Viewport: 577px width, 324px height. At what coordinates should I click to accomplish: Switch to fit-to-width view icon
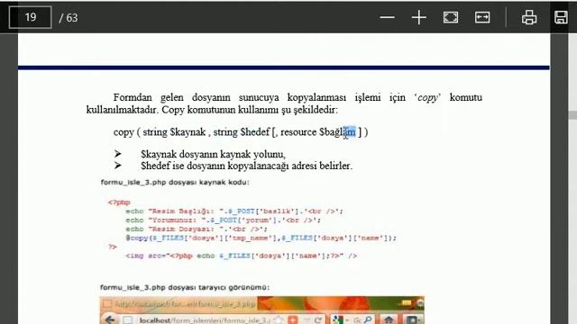(482, 17)
